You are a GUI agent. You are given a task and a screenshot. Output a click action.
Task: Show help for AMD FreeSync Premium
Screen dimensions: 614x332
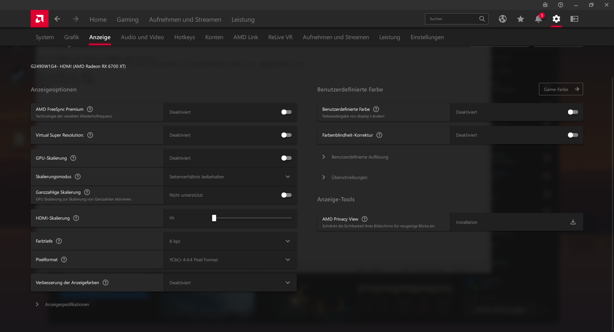pyautogui.click(x=90, y=109)
